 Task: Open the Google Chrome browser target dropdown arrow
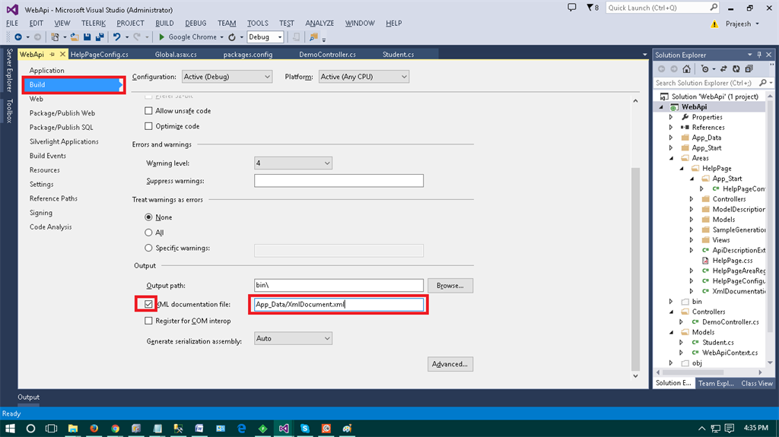(x=221, y=37)
